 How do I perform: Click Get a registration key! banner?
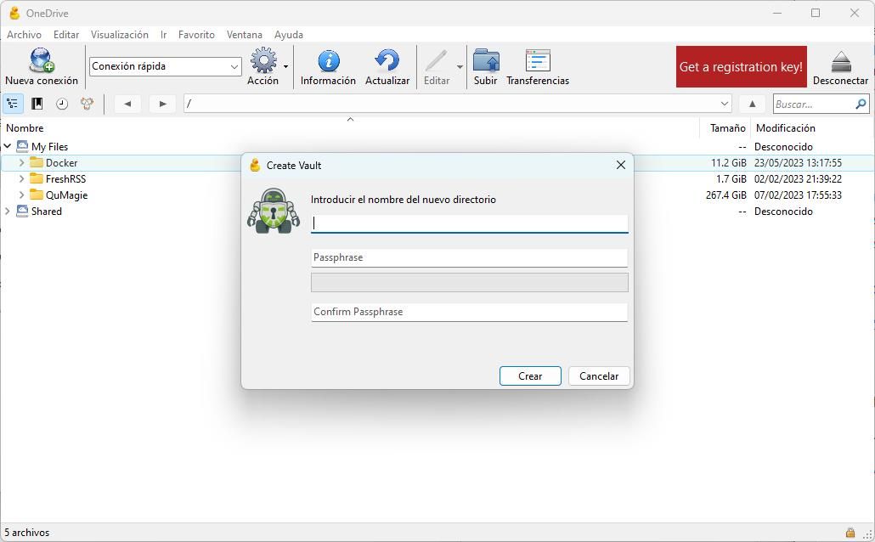click(x=741, y=66)
